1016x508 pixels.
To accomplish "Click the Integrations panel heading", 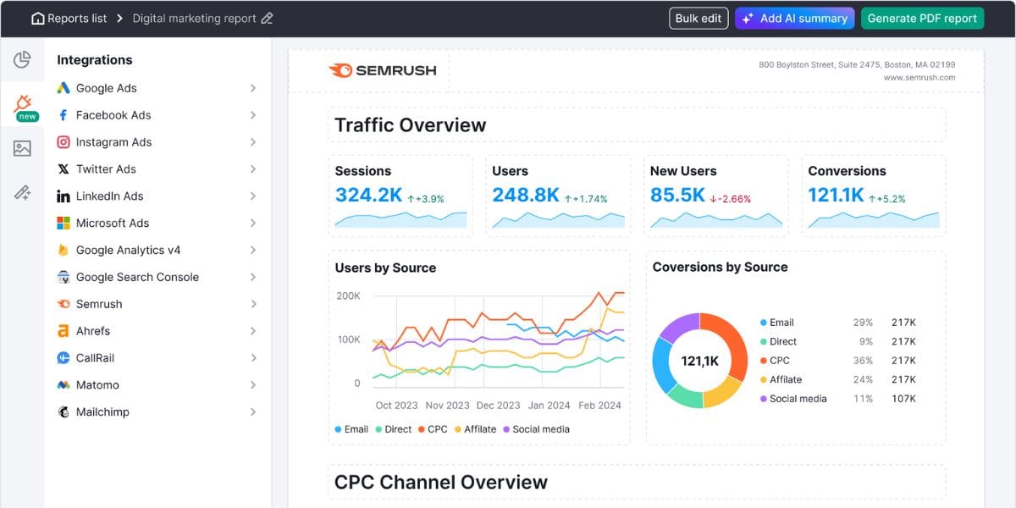I will (x=95, y=60).
